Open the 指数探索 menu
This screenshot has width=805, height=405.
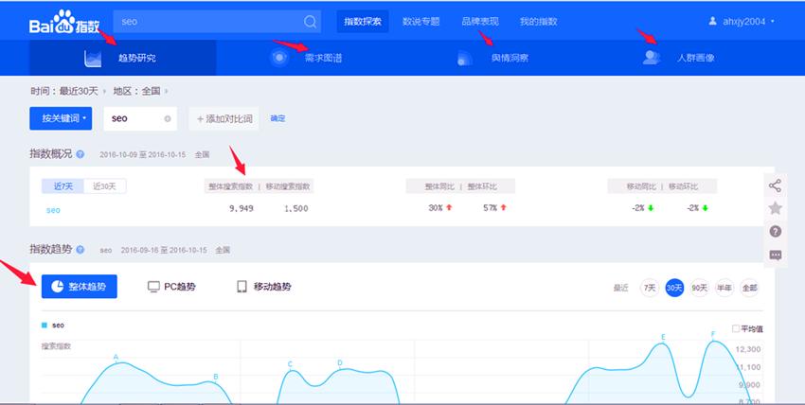[363, 22]
